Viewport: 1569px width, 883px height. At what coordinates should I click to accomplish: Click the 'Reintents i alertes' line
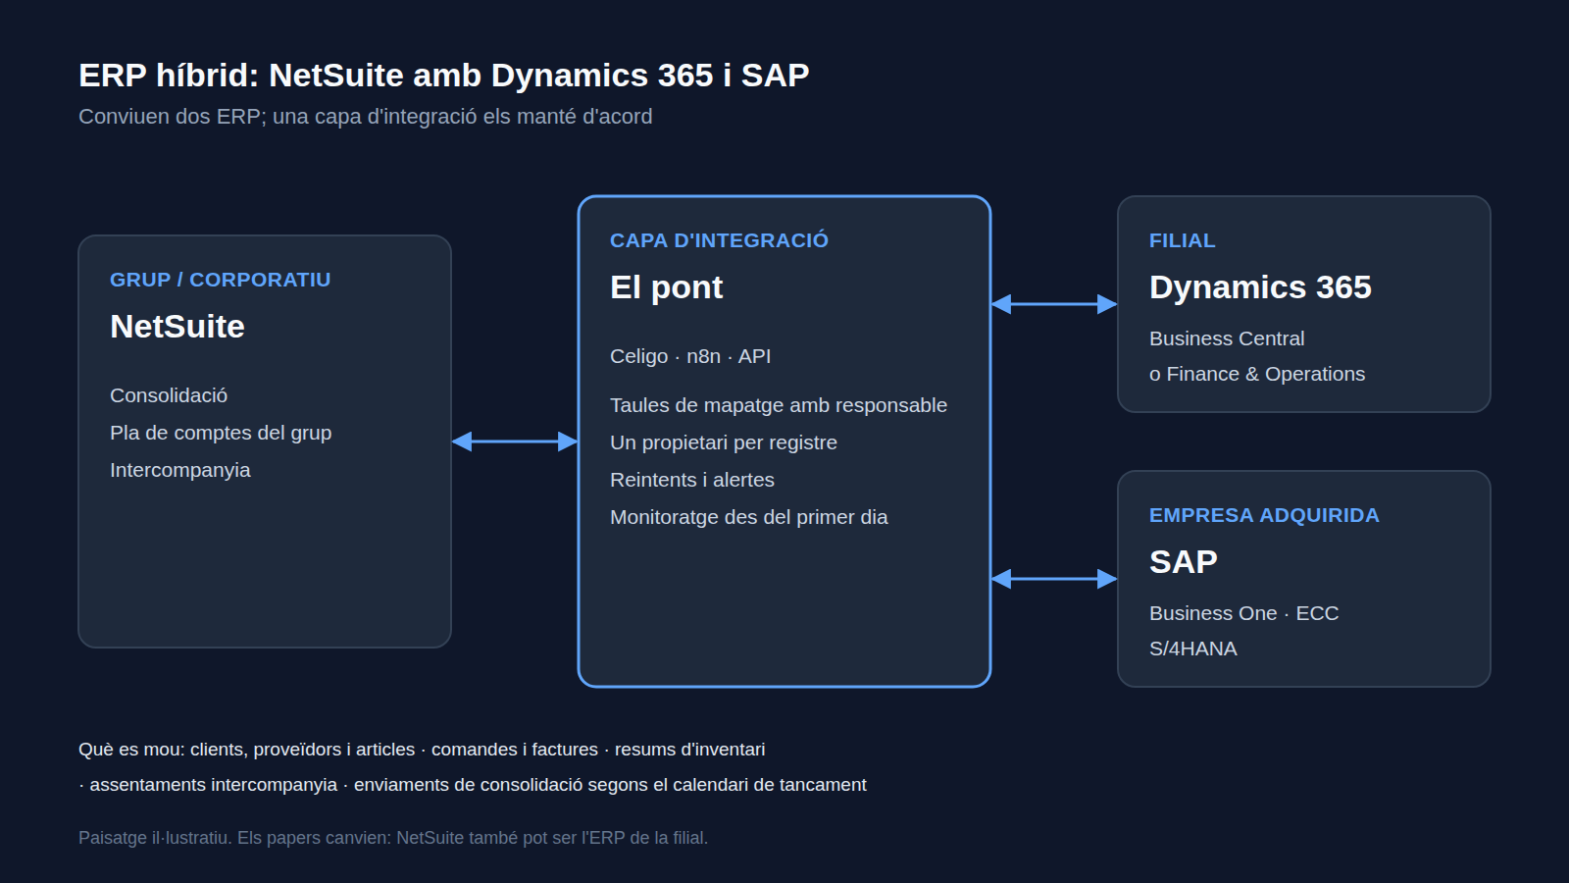click(x=692, y=480)
